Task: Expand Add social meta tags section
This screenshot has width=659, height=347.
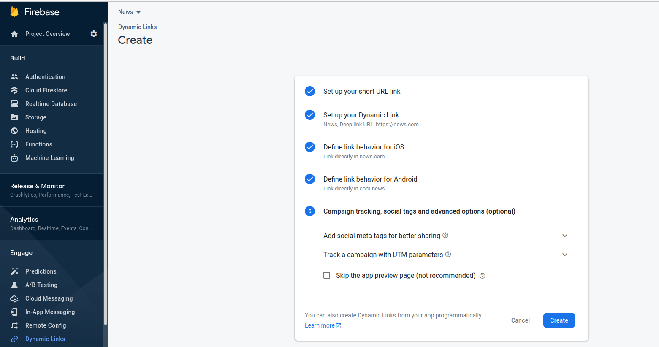Action: (565, 236)
